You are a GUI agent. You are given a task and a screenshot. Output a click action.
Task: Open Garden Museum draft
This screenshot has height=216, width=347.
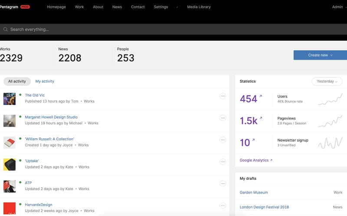click(x=254, y=192)
